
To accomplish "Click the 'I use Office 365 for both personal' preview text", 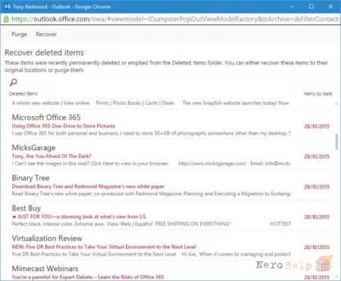I will click(x=151, y=133).
